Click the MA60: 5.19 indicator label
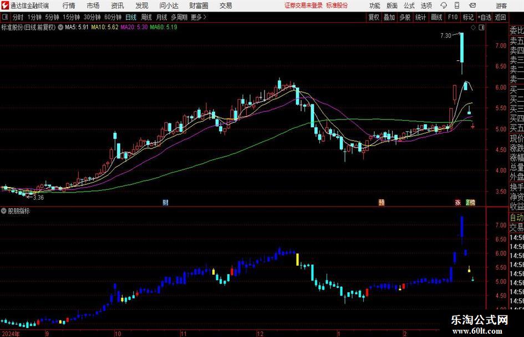Screen dimensions: 524x337 [164, 27]
